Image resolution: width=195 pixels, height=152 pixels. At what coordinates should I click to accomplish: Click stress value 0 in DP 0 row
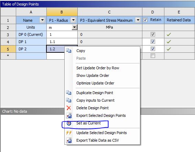[110, 34]
